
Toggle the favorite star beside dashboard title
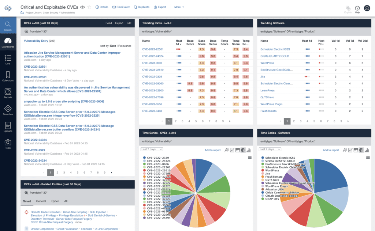tap(89, 7)
